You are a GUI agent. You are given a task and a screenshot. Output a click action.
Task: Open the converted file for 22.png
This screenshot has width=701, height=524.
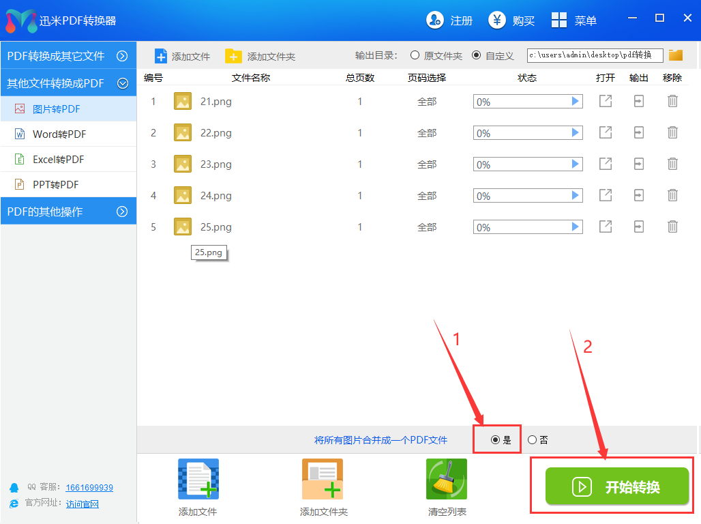605,133
